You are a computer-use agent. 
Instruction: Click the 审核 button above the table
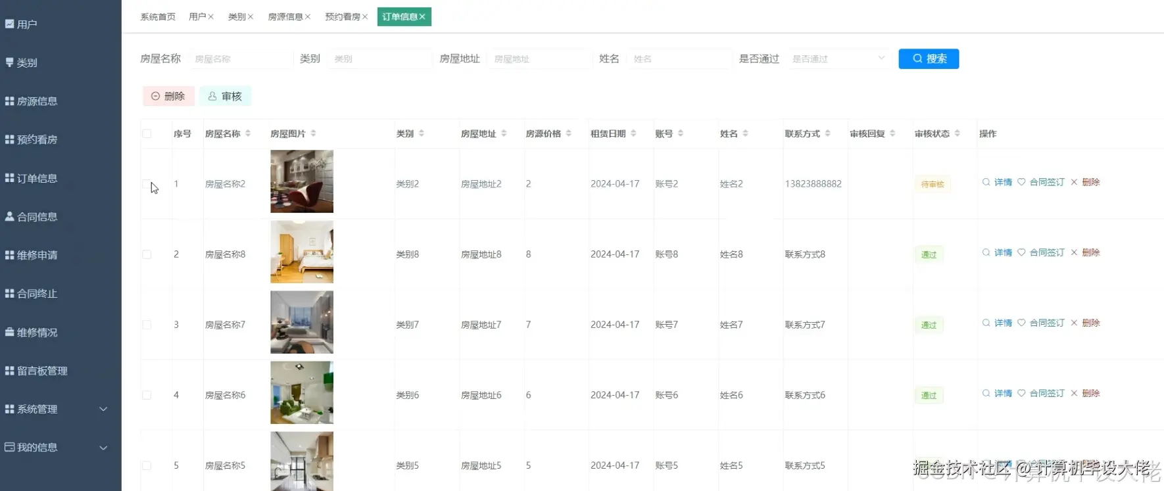pyautogui.click(x=226, y=96)
